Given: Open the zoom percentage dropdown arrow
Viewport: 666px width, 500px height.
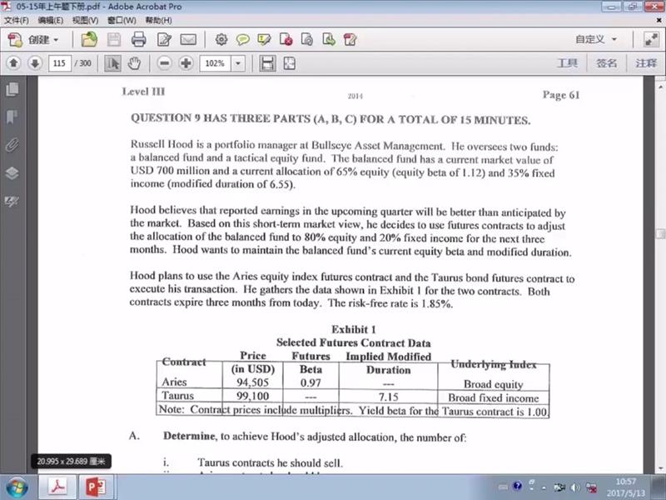Looking at the screenshot, I should coord(238,63).
